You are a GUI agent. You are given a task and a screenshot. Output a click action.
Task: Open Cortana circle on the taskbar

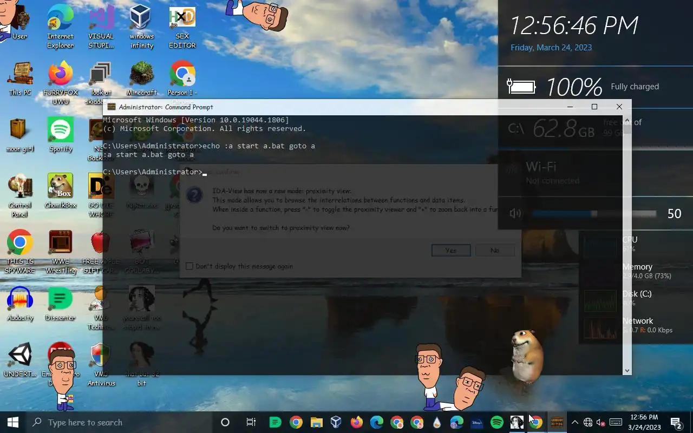click(225, 422)
